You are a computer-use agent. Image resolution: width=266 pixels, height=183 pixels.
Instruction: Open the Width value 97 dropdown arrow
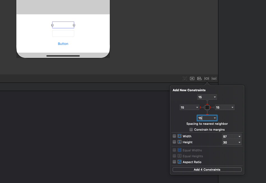[240, 137]
